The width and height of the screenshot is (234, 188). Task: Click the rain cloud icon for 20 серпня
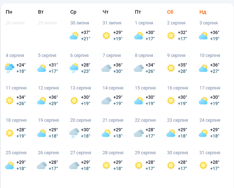[74, 133]
